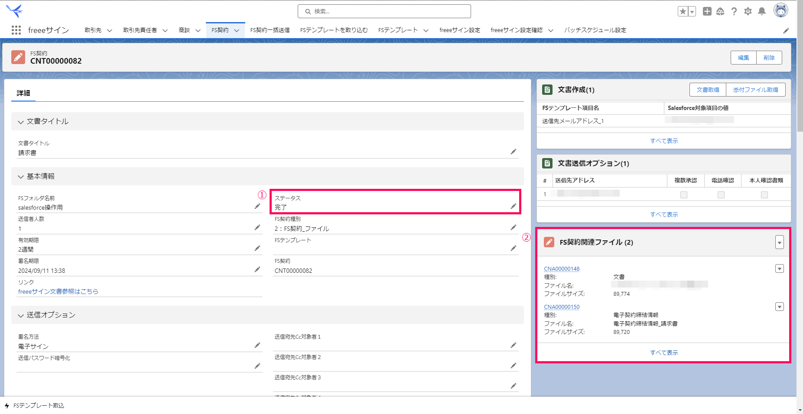Edit the 送信宛先Cc対象者 1 pencil icon

(514, 345)
